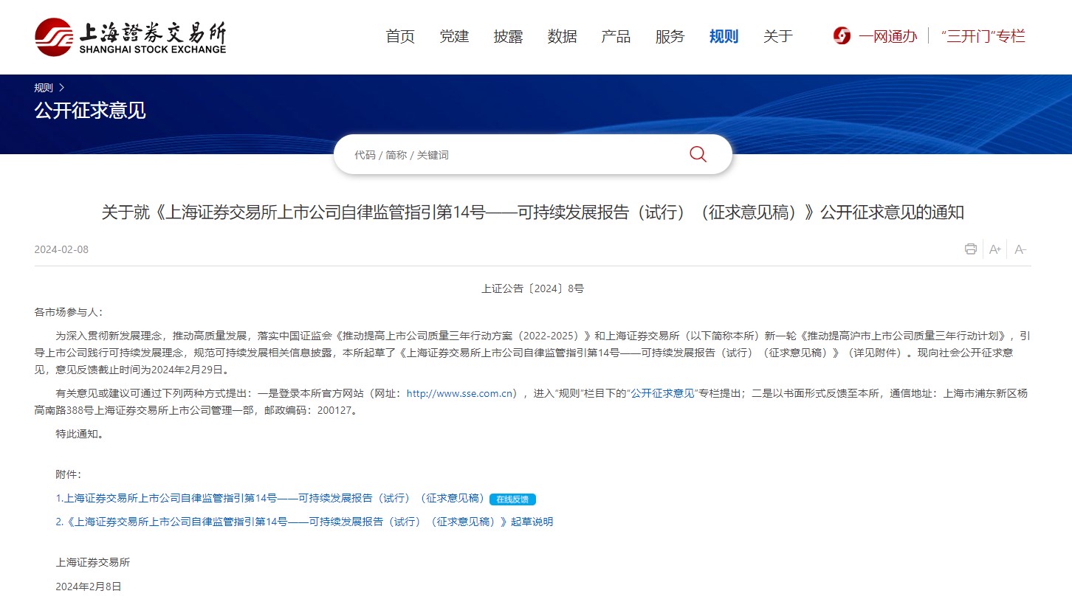Click the signature text 上海证券交易所
This screenshot has width=1072, height=602.
click(93, 562)
